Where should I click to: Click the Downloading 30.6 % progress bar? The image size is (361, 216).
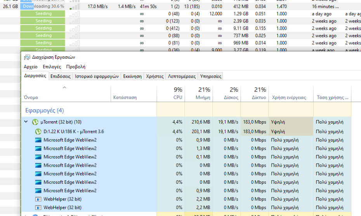43,7
